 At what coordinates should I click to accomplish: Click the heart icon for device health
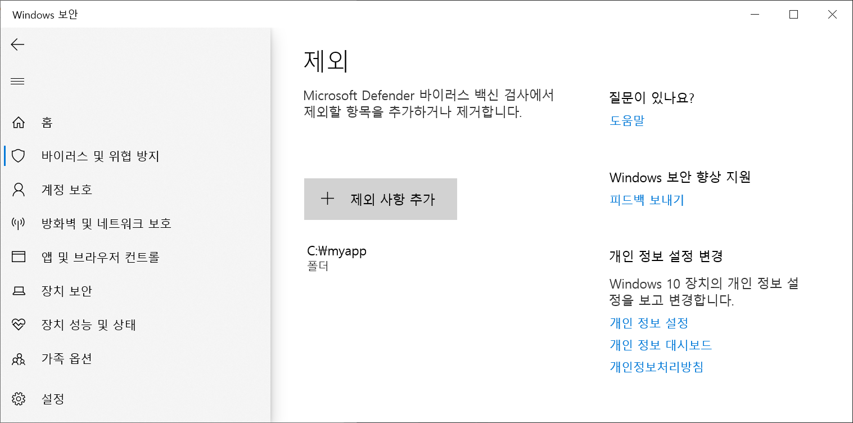point(19,325)
